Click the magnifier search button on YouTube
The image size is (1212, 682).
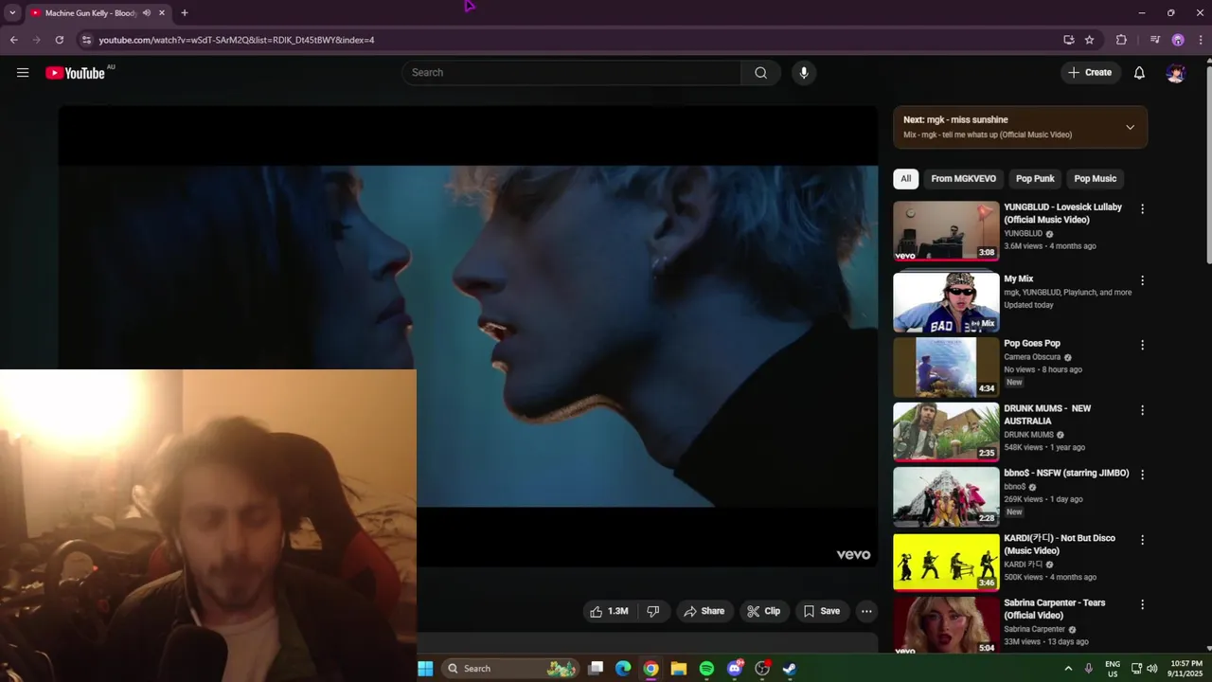760,73
